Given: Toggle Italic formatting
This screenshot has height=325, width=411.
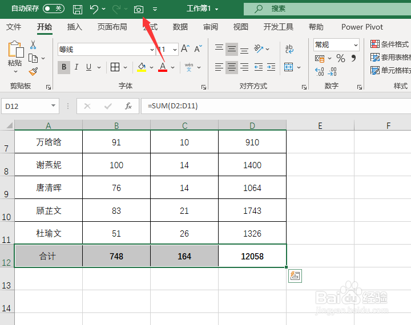Looking at the screenshot, I should point(76,67).
